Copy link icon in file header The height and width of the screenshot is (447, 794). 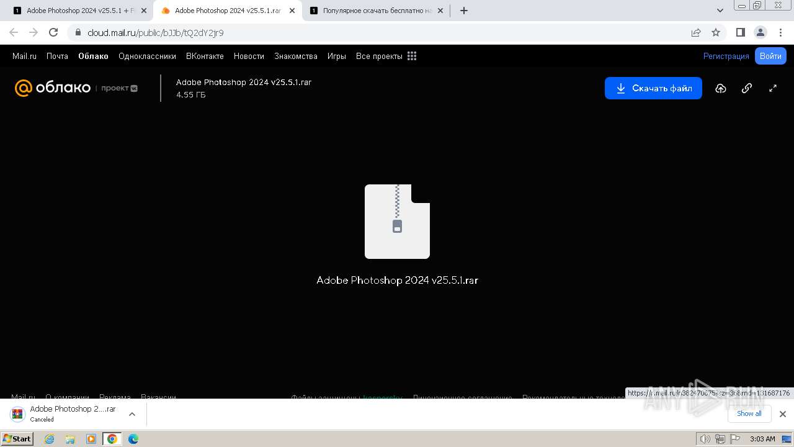click(x=747, y=88)
